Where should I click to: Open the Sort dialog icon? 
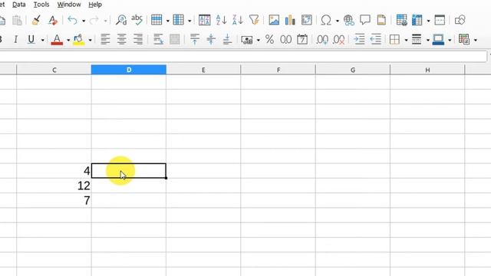pos(205,20)
